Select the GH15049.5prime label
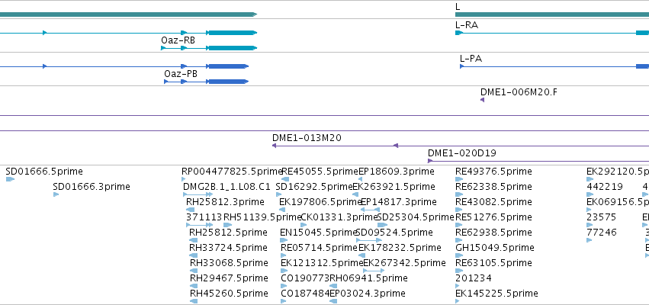The height and width of the screenshot is (305, 649). pos(495,248)
